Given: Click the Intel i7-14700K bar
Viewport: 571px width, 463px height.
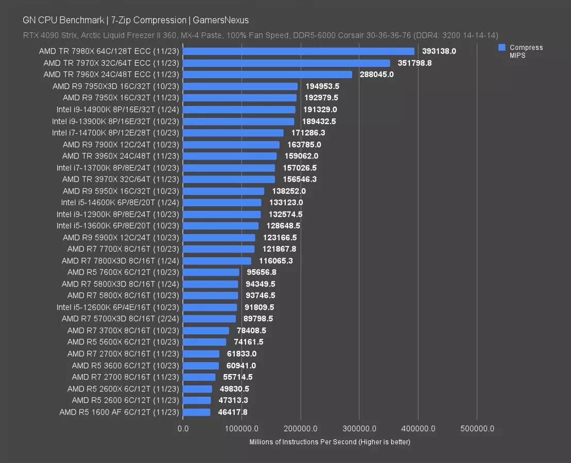Looking at the screenshot, I should (x=233, y=133).
